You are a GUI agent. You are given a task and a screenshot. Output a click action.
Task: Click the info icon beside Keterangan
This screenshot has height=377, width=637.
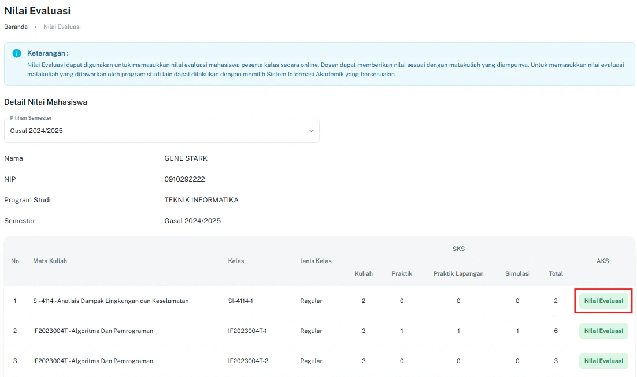pos(17,53)
